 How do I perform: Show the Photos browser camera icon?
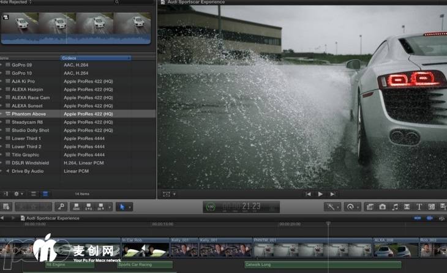(x=383, y=208)
